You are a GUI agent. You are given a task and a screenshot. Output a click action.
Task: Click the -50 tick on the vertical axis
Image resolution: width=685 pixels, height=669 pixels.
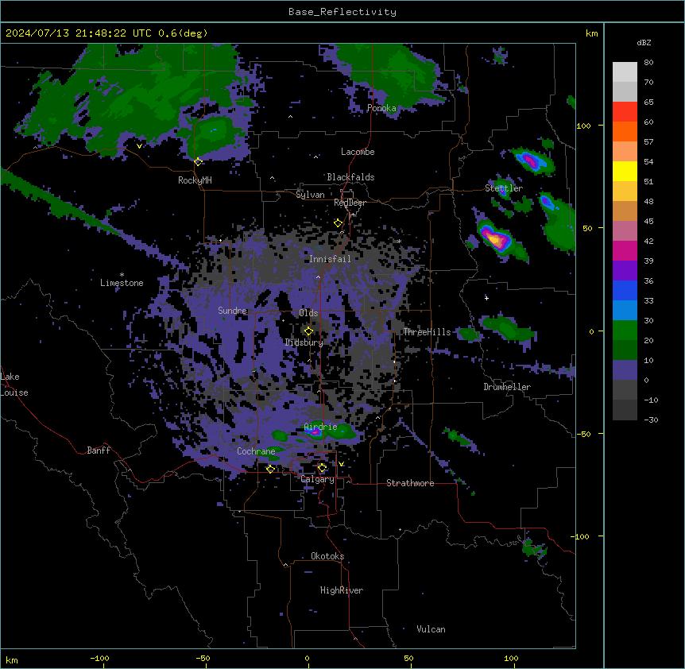pos(583,434)
